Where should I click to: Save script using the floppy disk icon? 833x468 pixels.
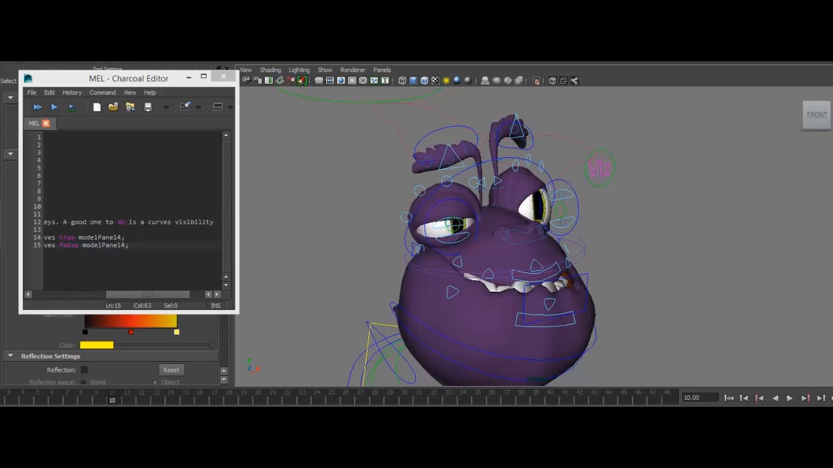(x=148, y=107)
